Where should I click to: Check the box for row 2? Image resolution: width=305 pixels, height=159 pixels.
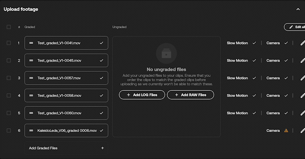(9, 60)
